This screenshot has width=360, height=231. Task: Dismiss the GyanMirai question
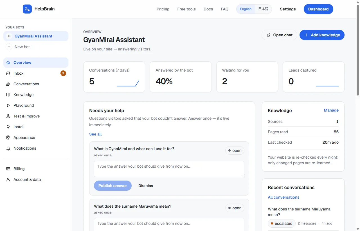(x=146, y=186)
